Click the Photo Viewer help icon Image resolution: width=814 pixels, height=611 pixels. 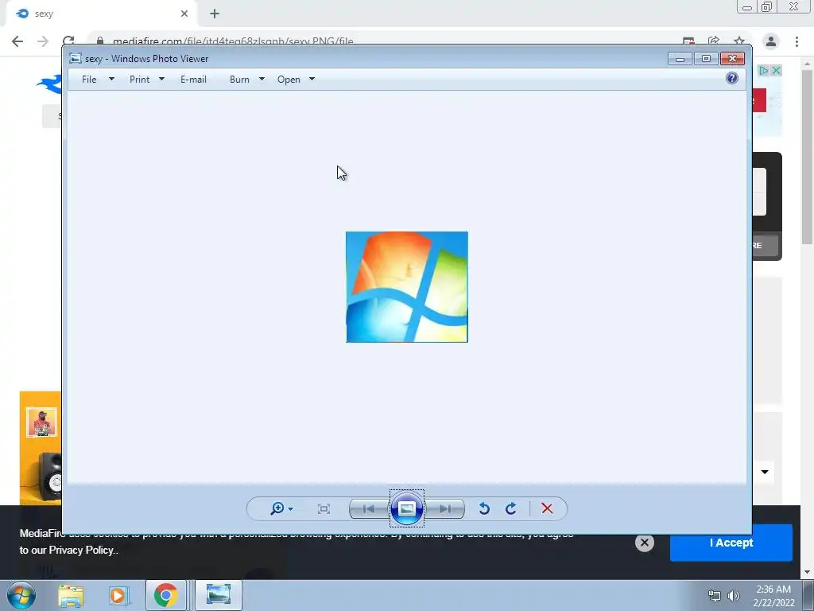(732, 79)
